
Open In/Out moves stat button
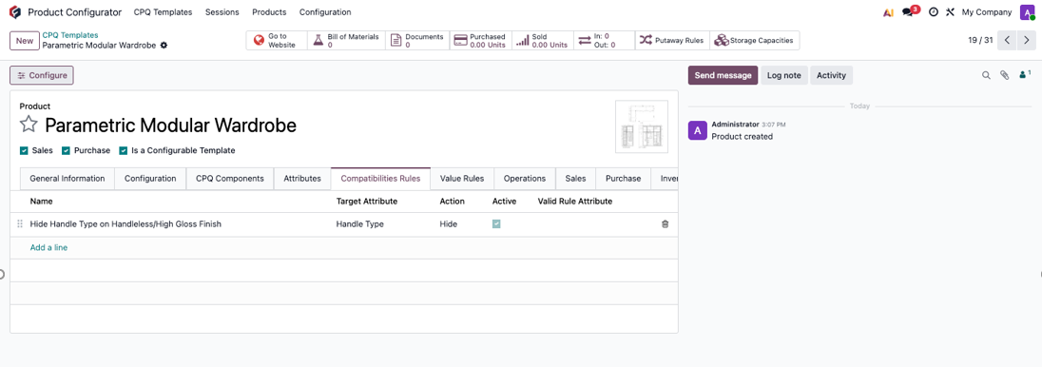[x=605, y=41]
